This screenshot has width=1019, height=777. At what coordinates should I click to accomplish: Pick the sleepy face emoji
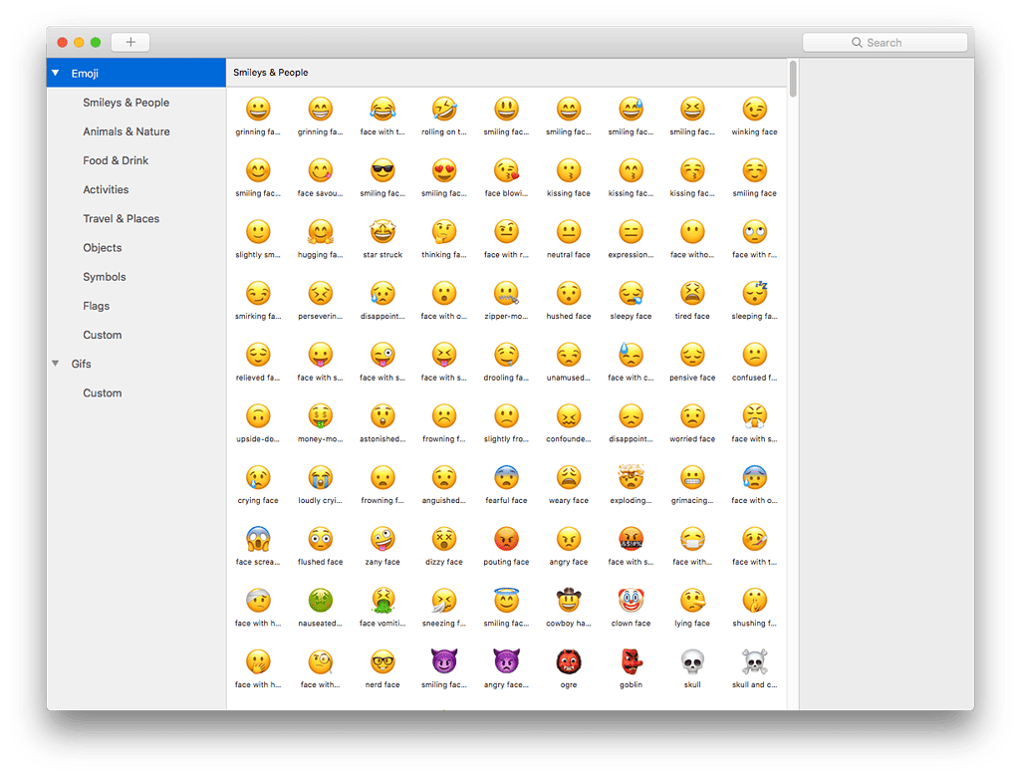click(631, 293)
